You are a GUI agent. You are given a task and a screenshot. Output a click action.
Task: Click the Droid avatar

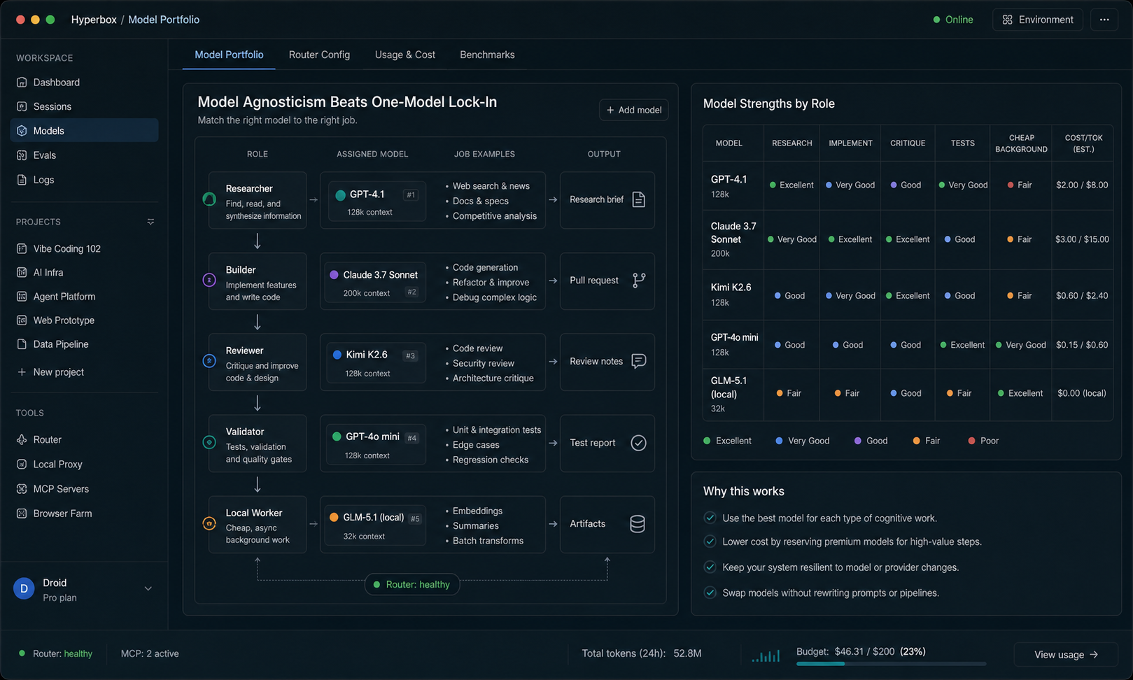[x=24, y=589]
